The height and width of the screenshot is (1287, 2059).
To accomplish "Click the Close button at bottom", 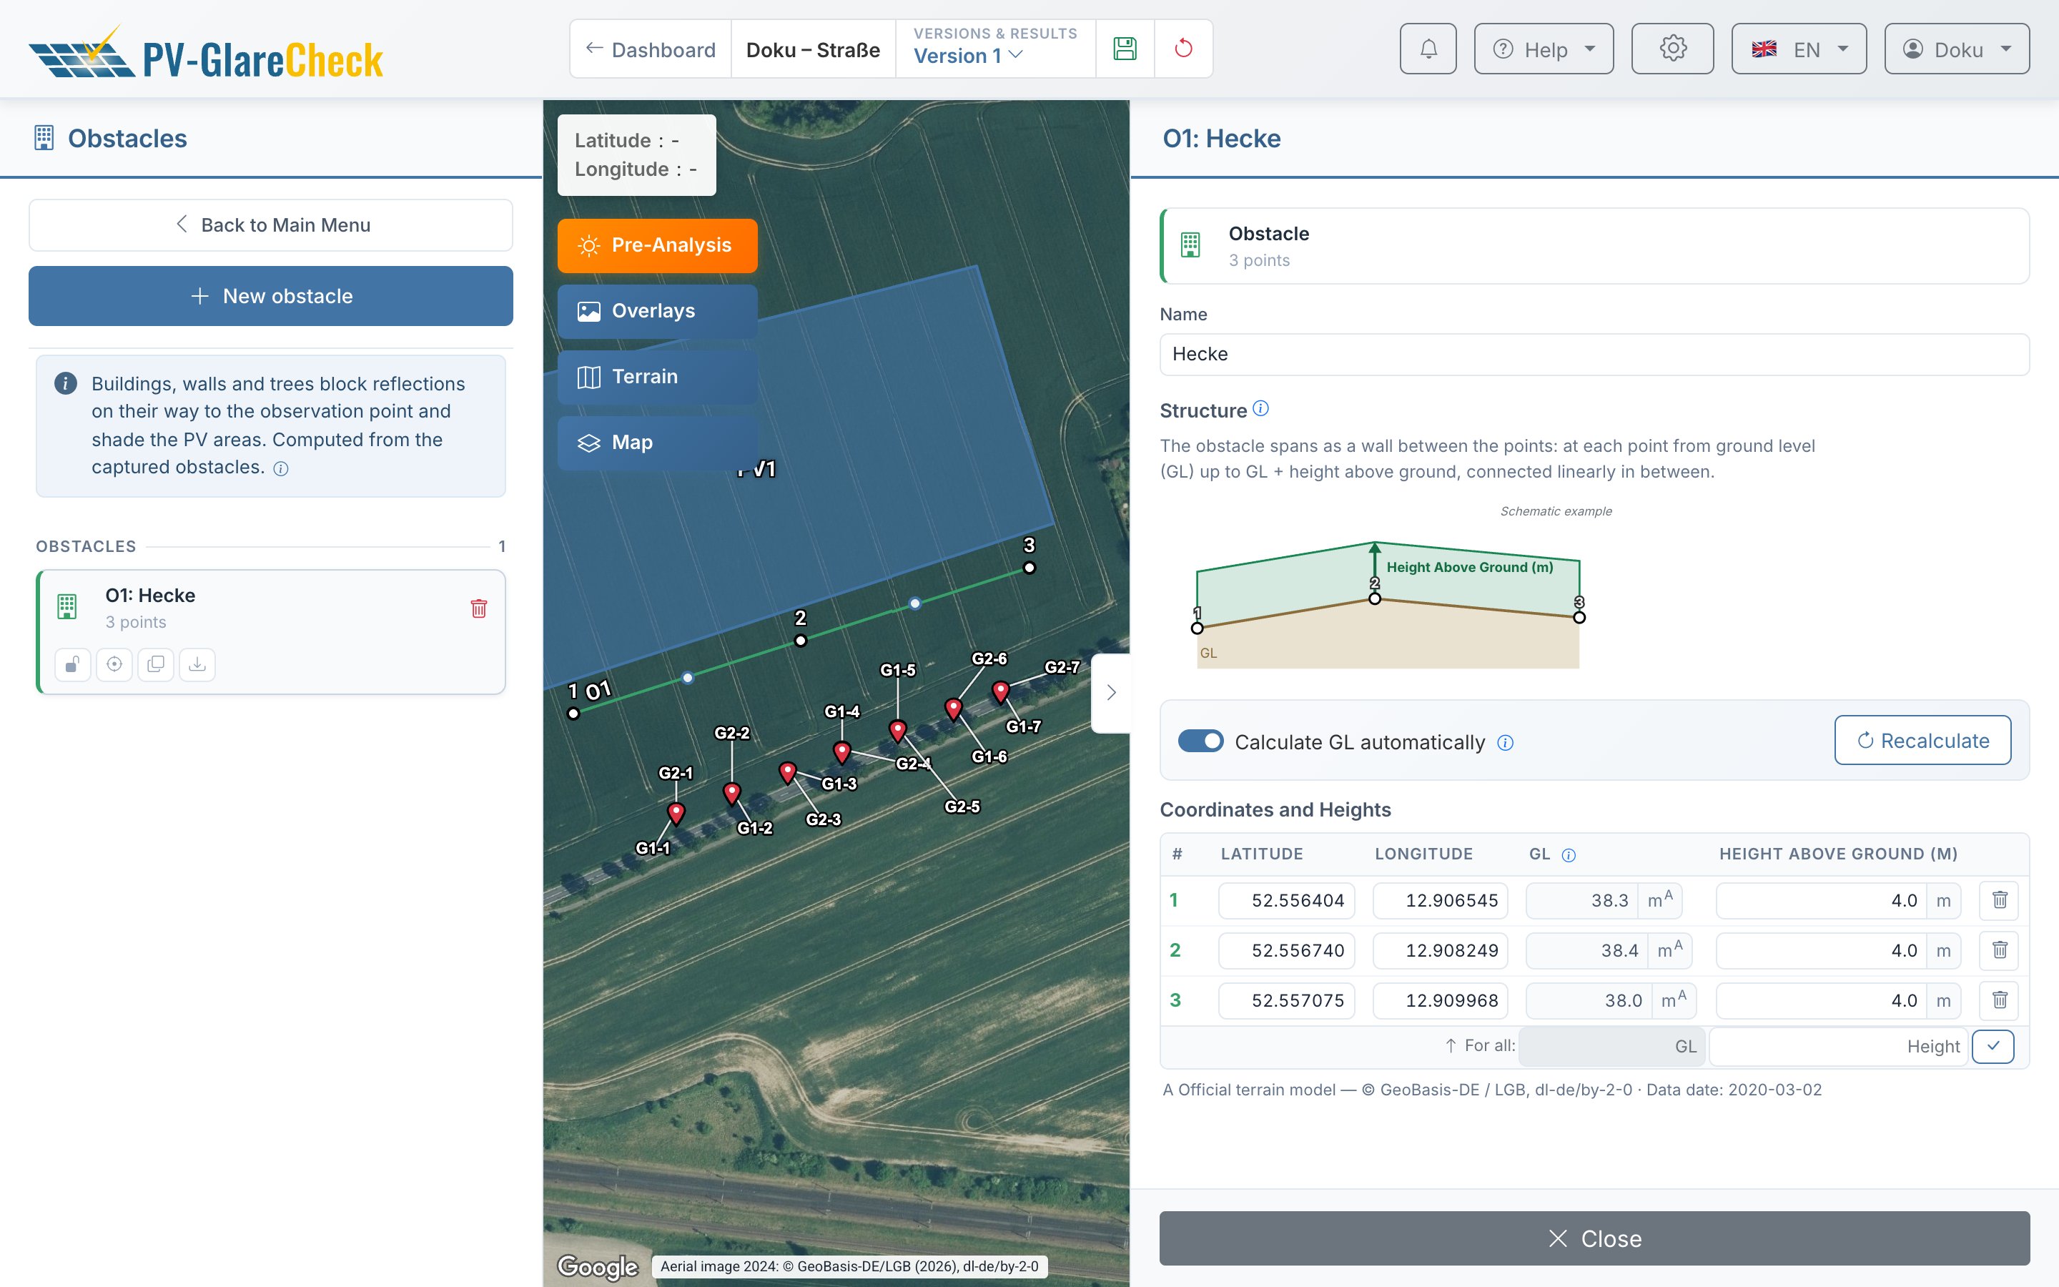I will 1594,1238.
